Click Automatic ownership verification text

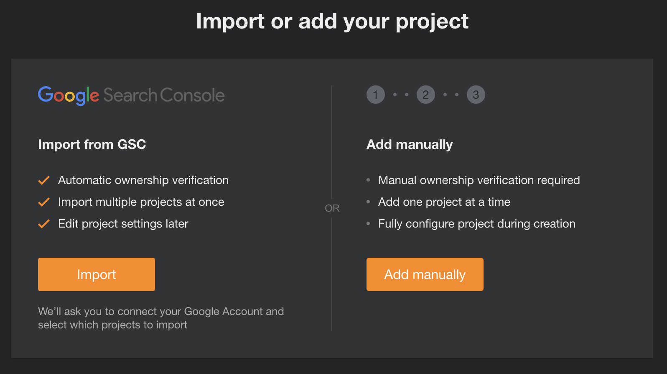click(143, 180)
